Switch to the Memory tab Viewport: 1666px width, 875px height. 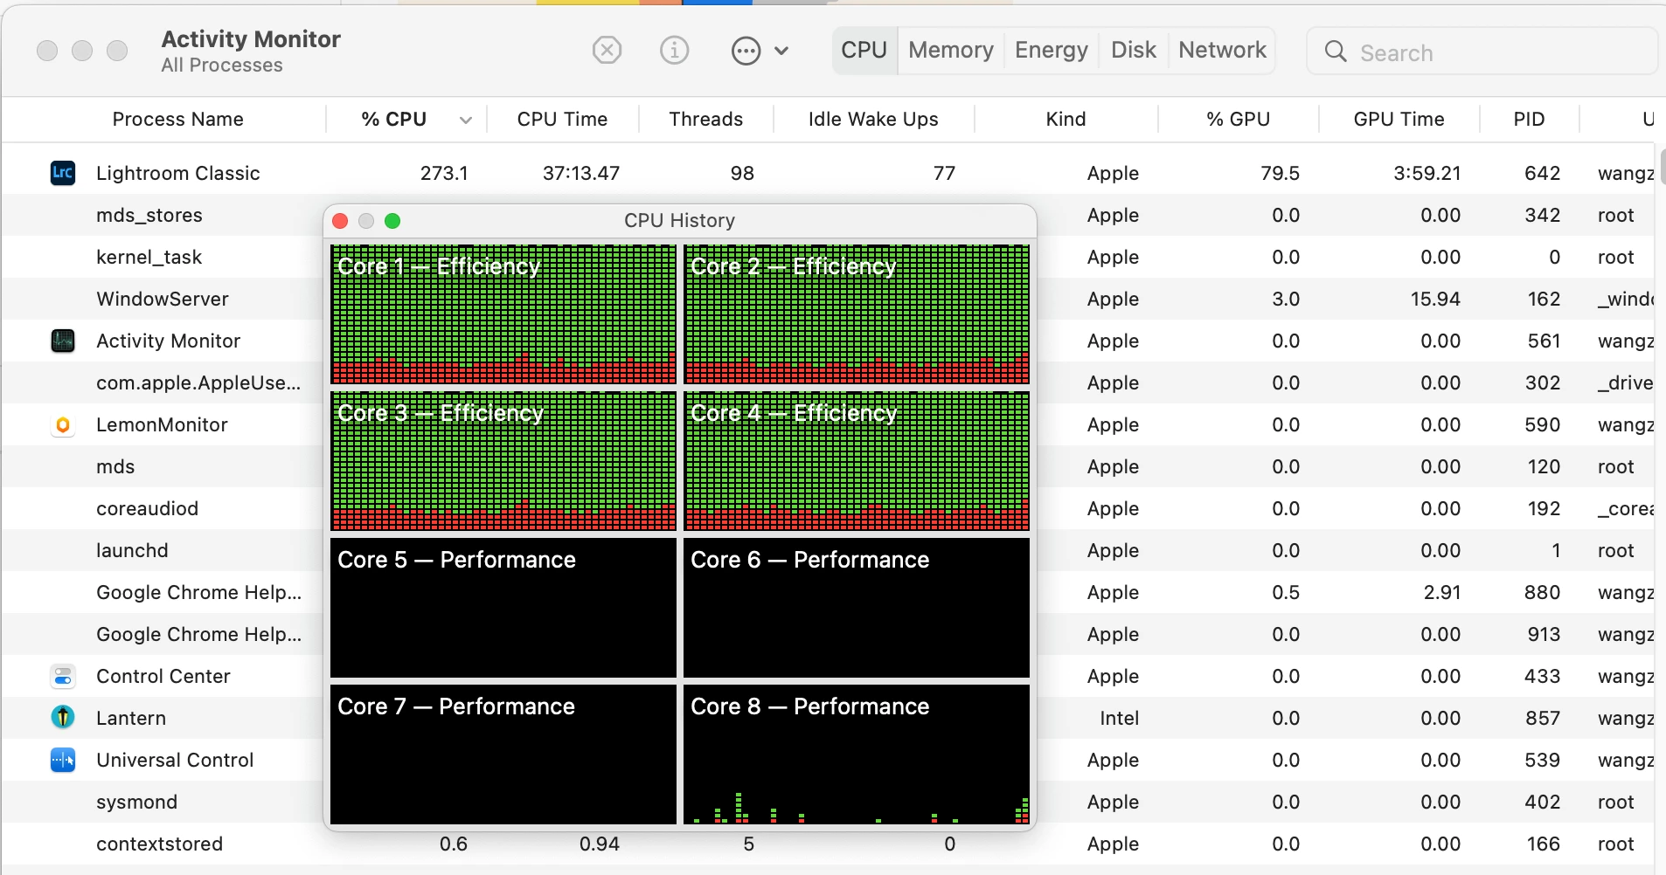pyautogui.click(x=951, y=50)
